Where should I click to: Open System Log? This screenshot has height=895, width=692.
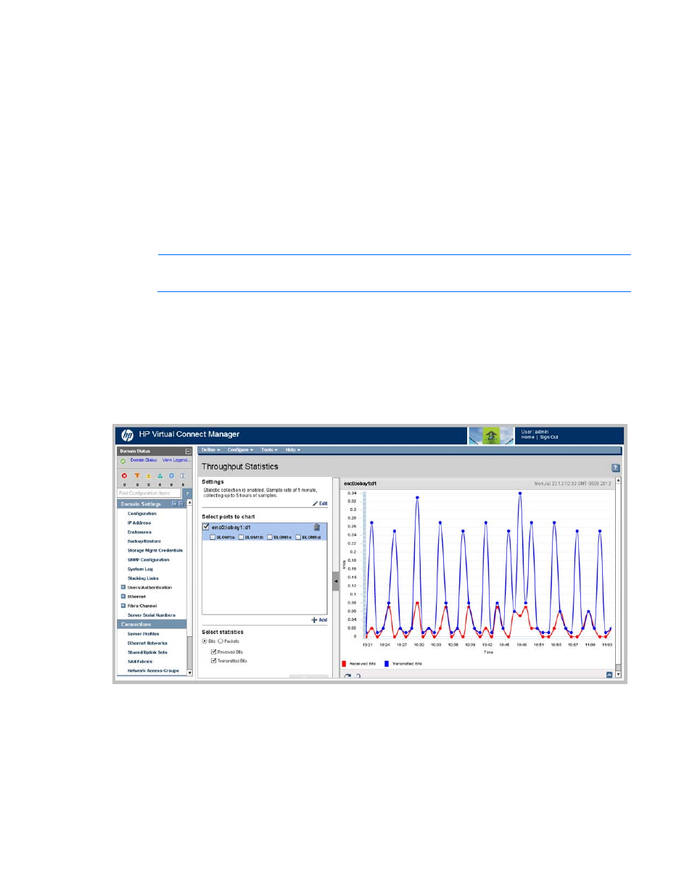point(140,569)
